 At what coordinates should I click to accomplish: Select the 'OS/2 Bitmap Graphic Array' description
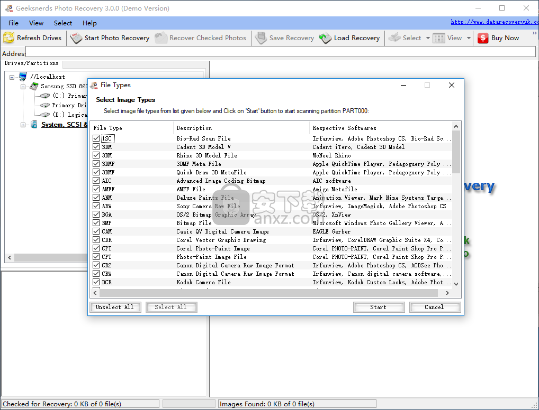click(216, 215)
